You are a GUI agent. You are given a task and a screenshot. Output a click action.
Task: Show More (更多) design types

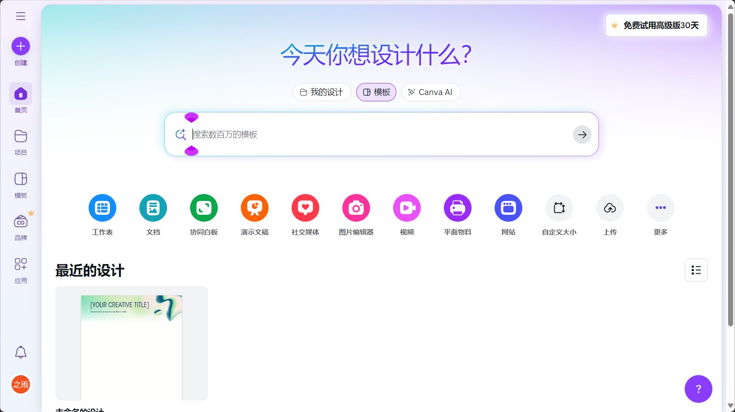coord(661,208)
